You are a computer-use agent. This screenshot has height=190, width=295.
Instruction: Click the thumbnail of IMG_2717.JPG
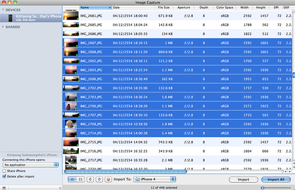point(71,160)
